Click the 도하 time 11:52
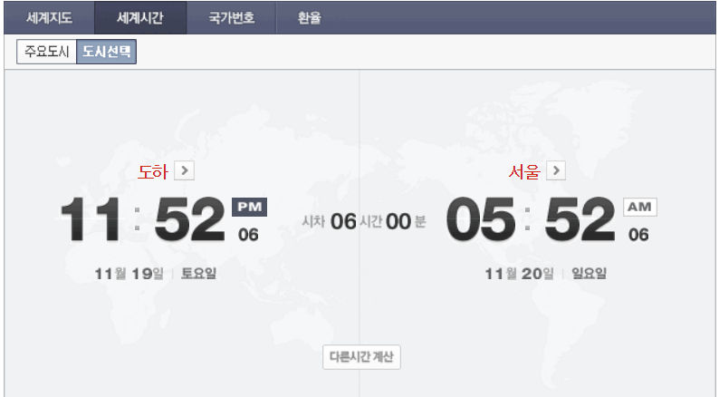The width and height of the screenshot is (719, 397). (142, 219)
